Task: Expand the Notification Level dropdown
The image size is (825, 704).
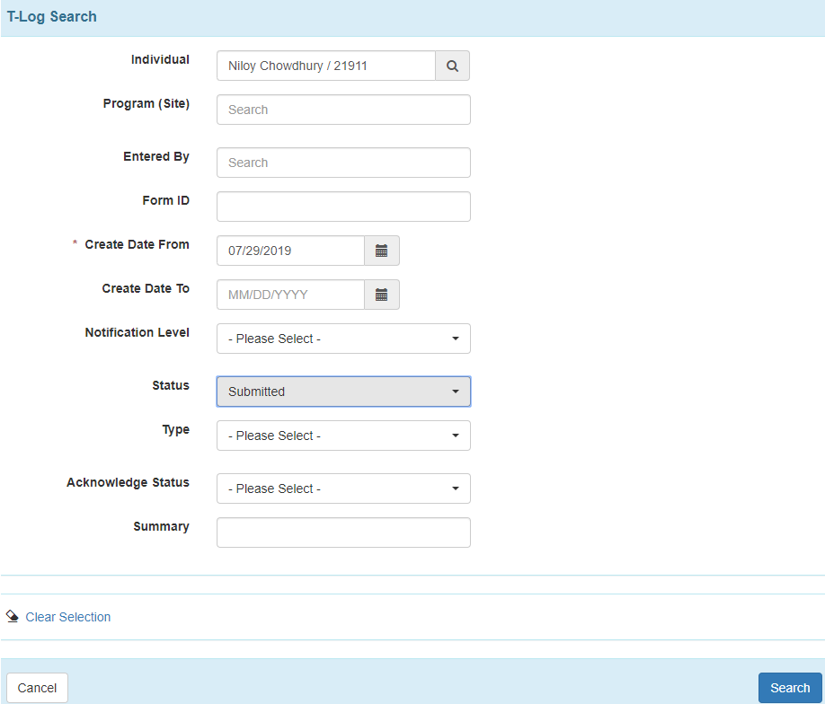Action: [x=343, y=339]
